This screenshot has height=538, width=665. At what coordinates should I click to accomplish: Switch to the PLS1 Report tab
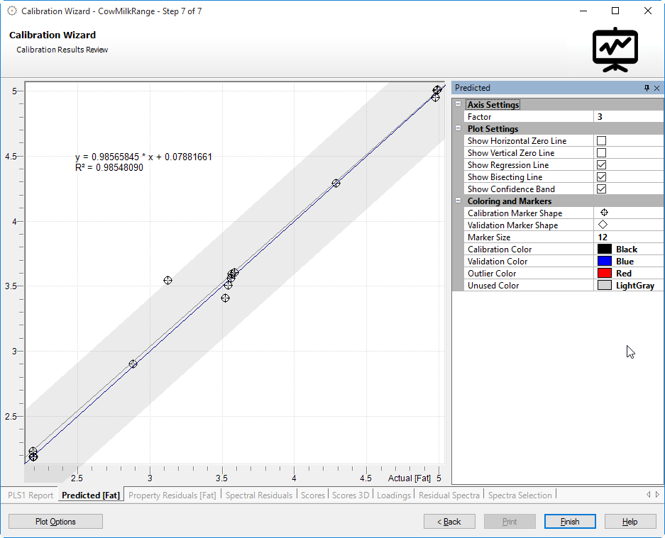tap(31, 495)
